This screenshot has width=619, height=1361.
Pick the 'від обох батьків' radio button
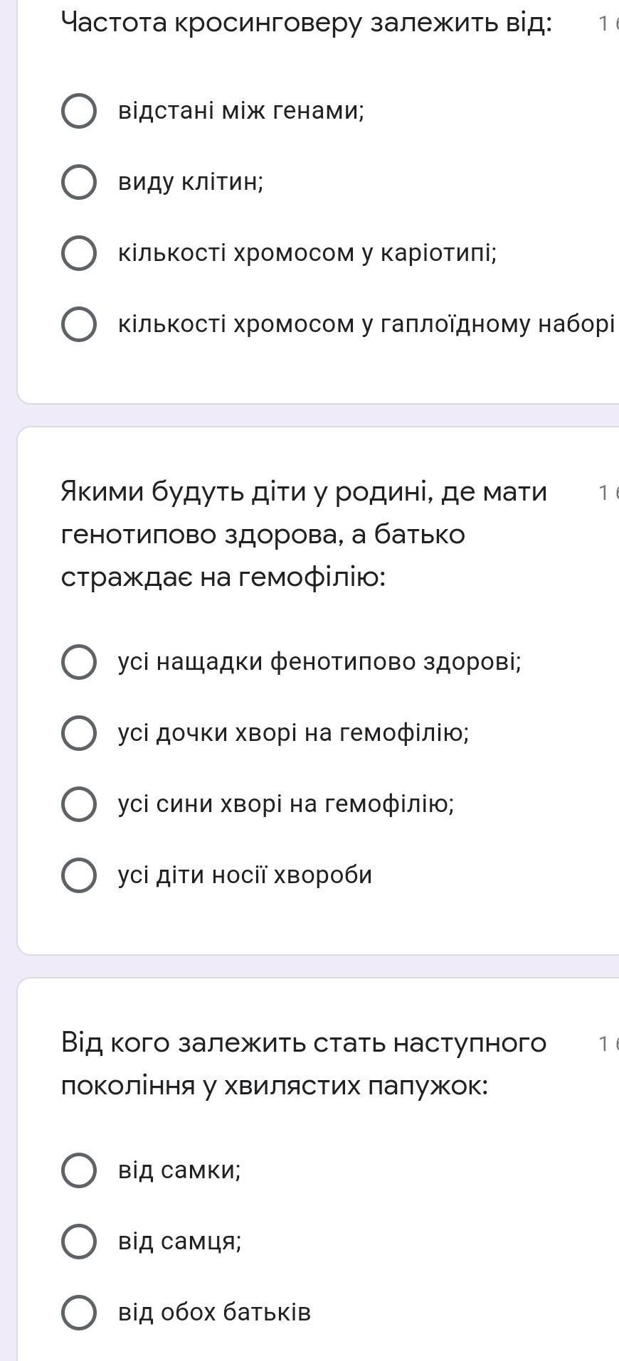(79, 1313)
